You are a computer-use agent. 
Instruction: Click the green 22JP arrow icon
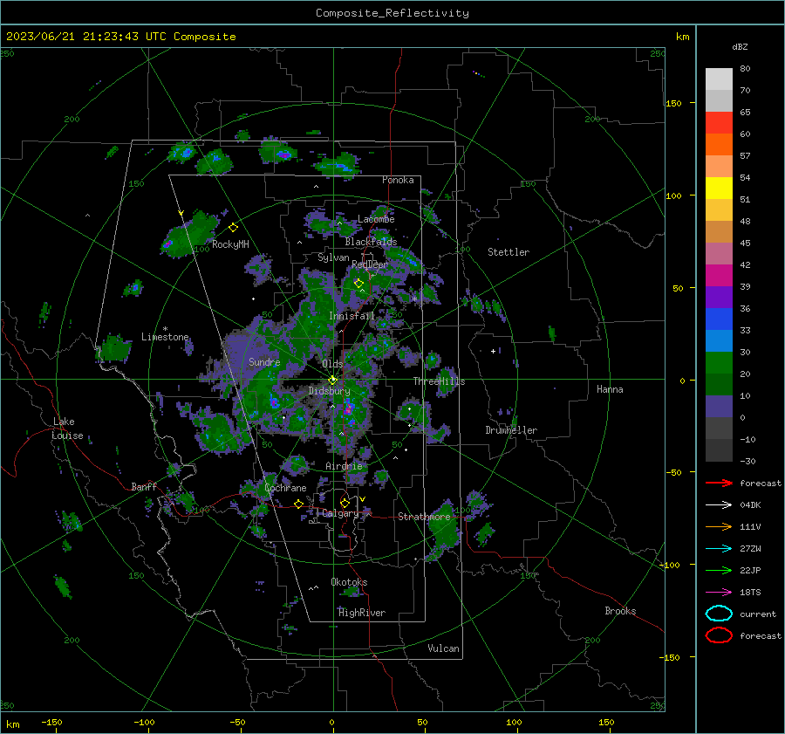point(719,570)
